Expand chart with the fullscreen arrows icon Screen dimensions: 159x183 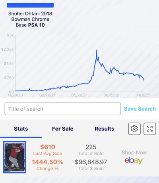(150, 129)
